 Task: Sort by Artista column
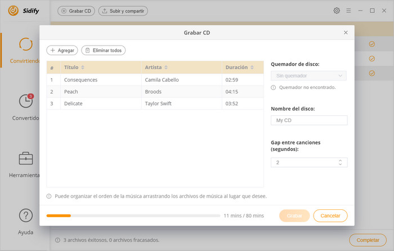(166, 68)
